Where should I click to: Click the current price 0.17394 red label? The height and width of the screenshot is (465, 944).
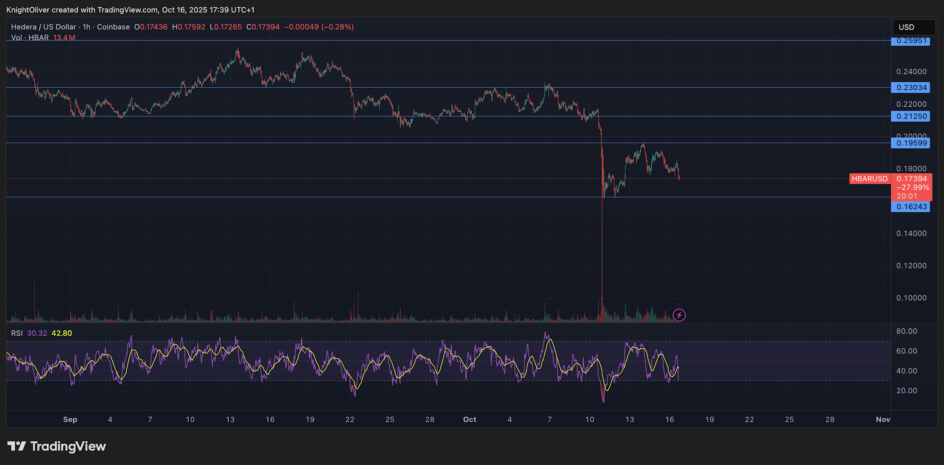point(911,179)
